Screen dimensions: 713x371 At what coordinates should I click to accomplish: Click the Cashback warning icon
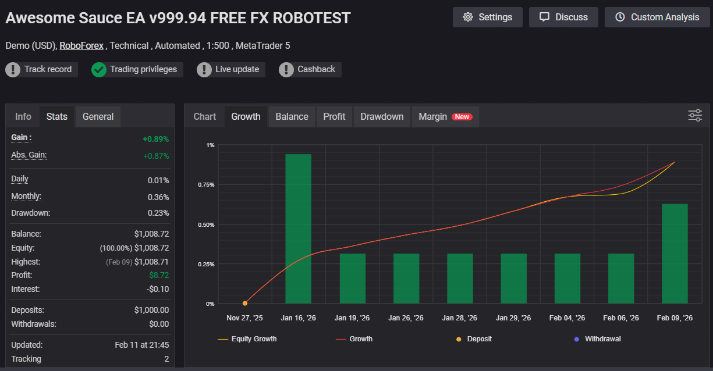pos(286,70)
